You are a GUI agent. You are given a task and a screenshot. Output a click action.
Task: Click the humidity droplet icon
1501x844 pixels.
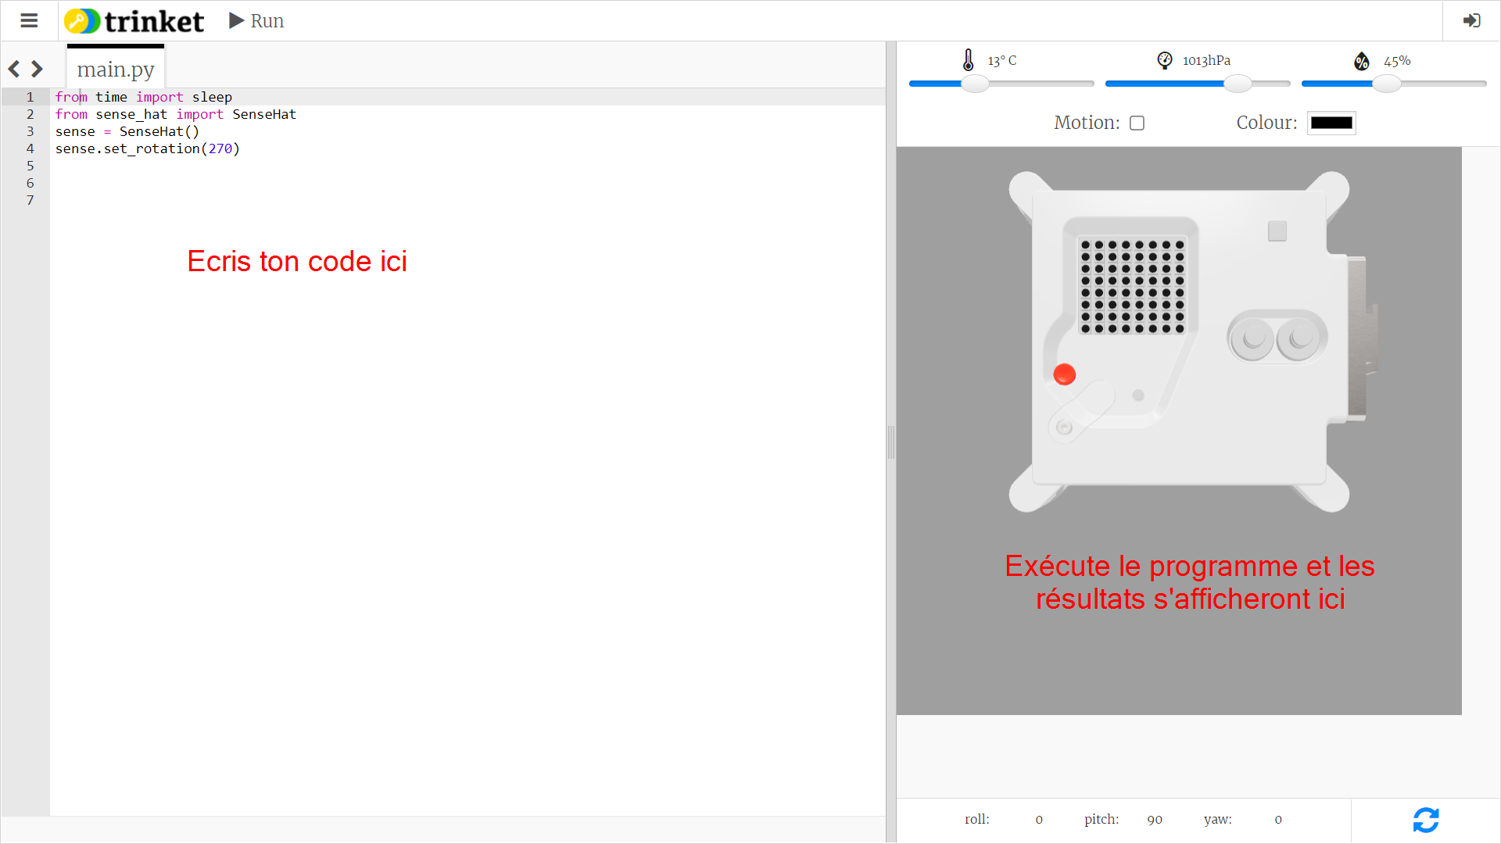1361,61
